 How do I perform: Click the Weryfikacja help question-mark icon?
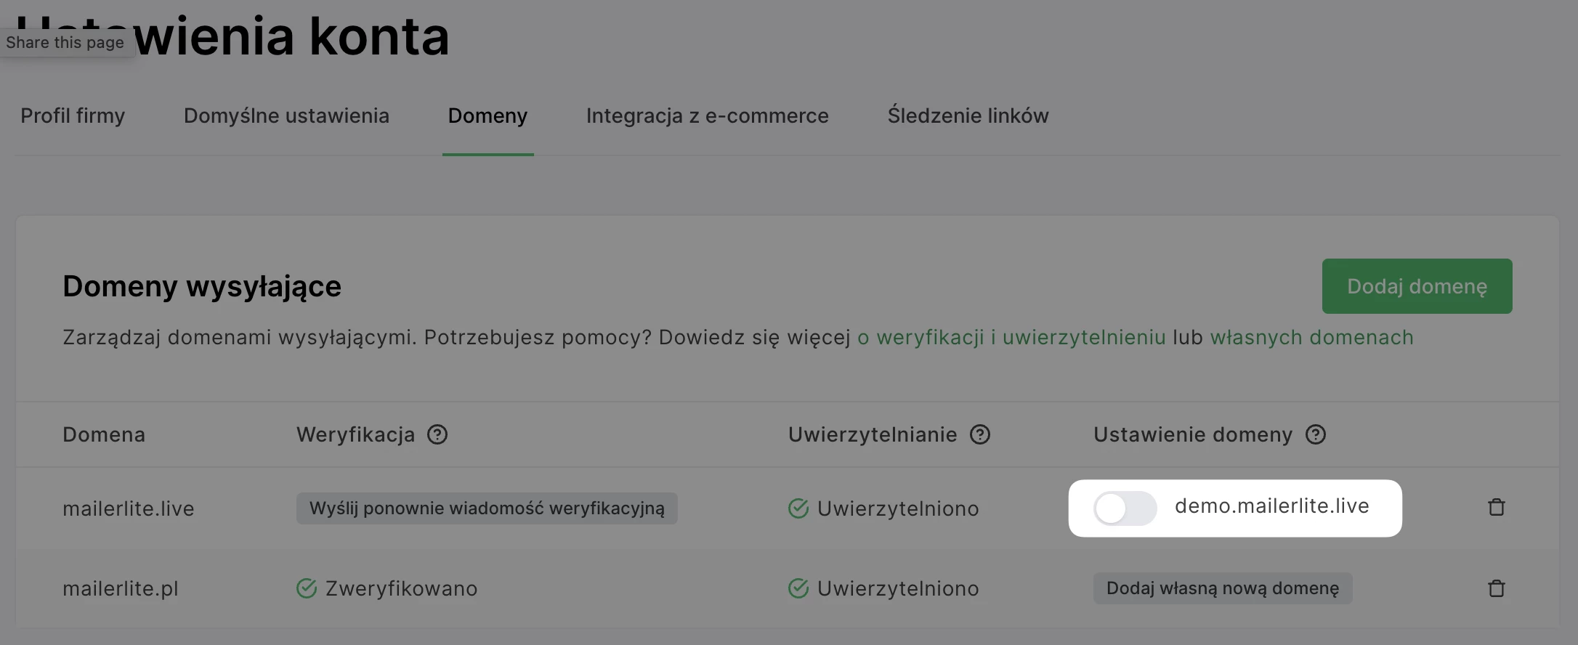coord(437,434)
